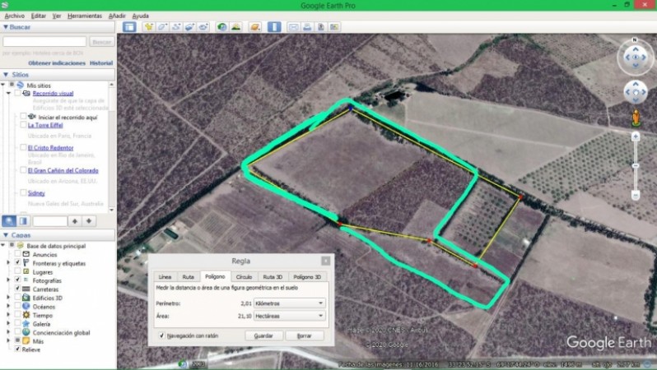Click the Historial link

tap(101, 63)
